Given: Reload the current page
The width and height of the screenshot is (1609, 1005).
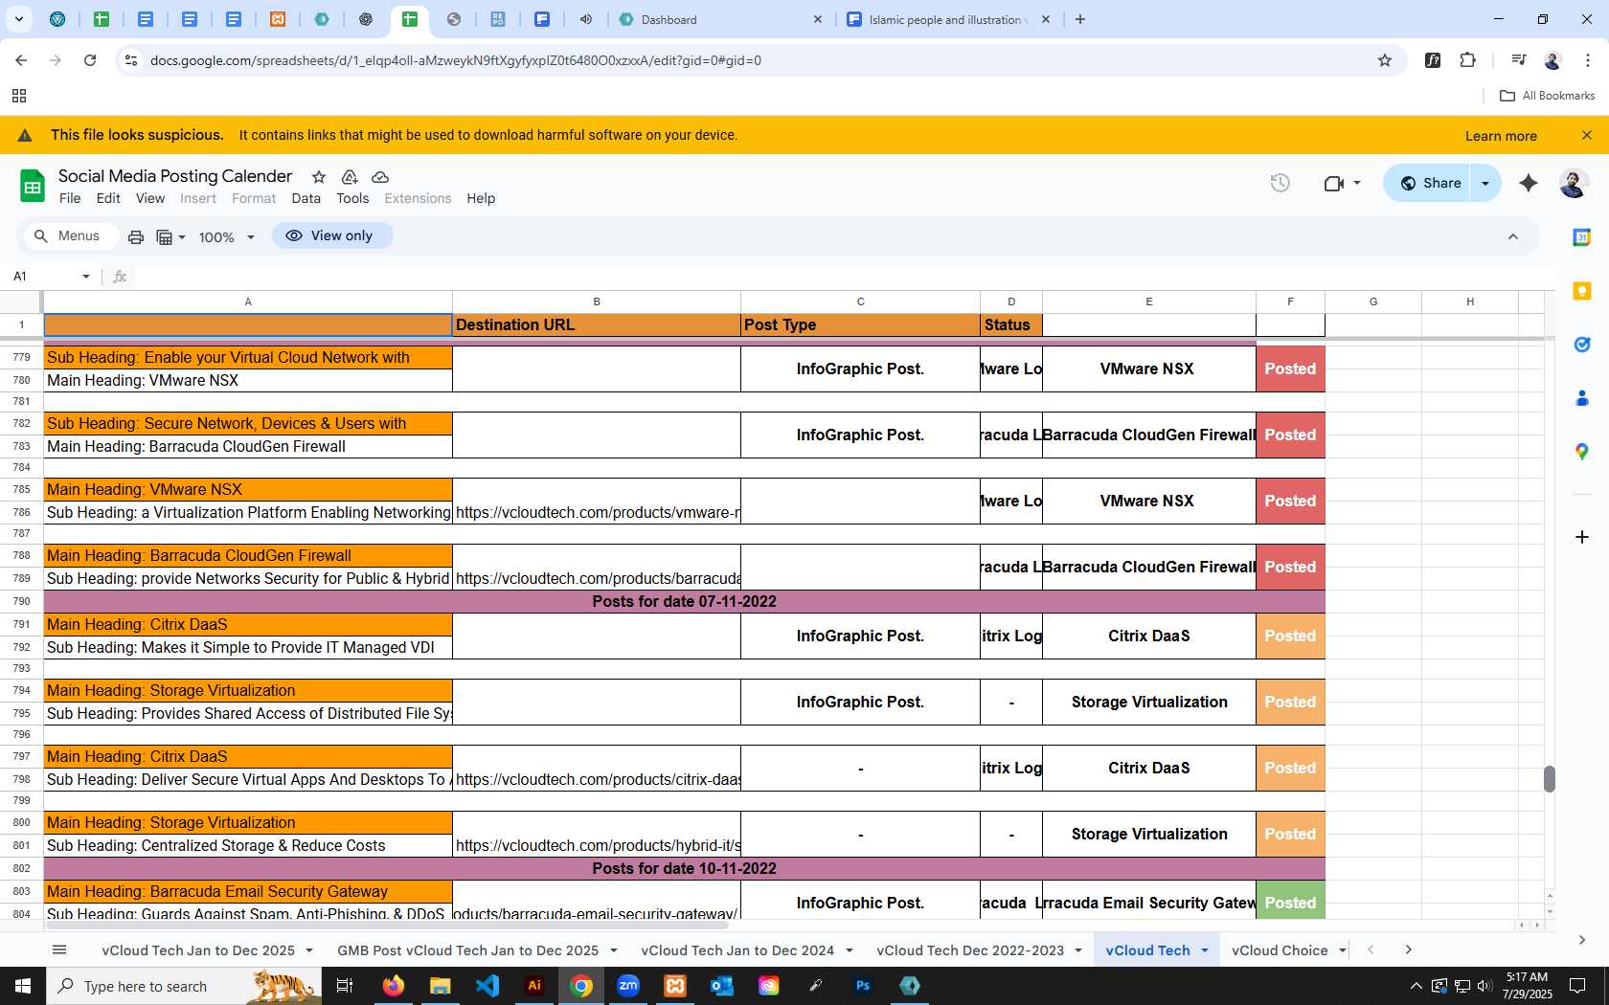Looking at the screenshot, I should (x=90, y=60).
